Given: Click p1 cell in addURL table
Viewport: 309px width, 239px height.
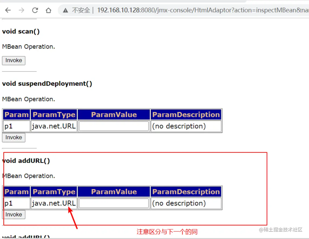Looking at the screenshot, I should [16, 203].
